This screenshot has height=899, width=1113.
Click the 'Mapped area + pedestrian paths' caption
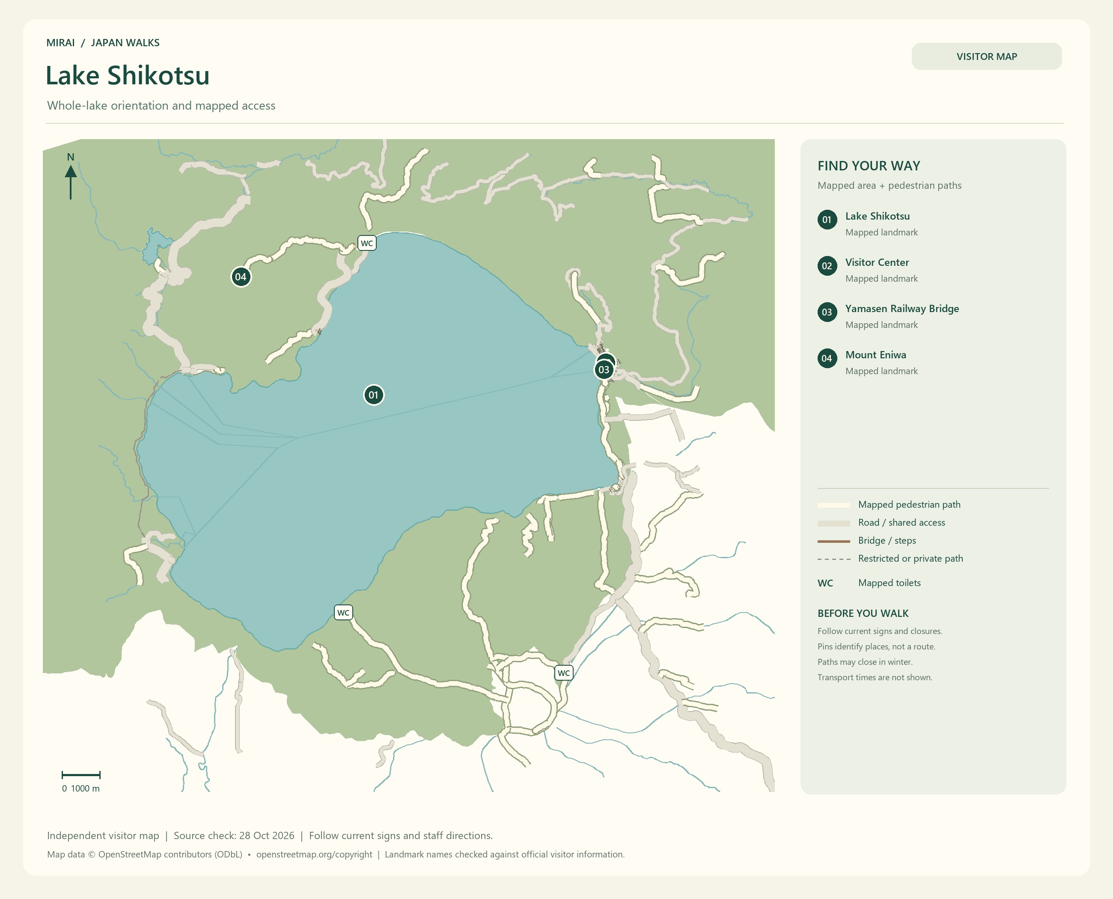point(889,185)
